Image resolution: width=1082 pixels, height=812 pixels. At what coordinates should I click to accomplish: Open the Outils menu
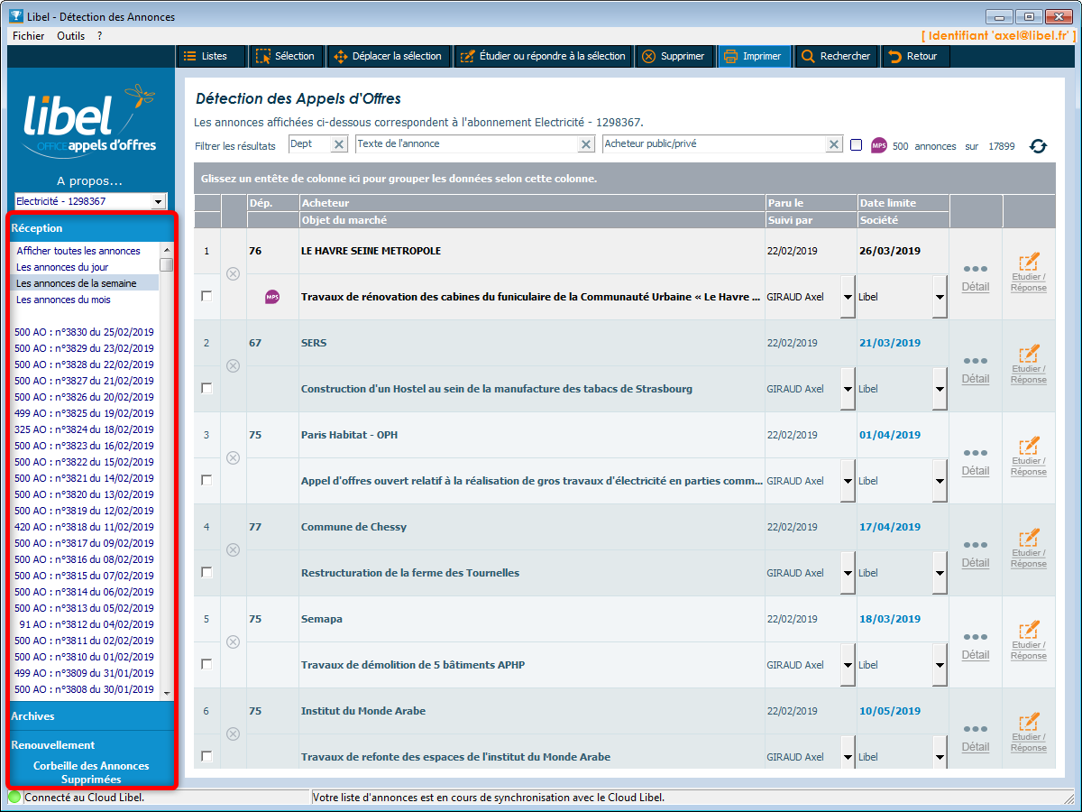[70, 35]
